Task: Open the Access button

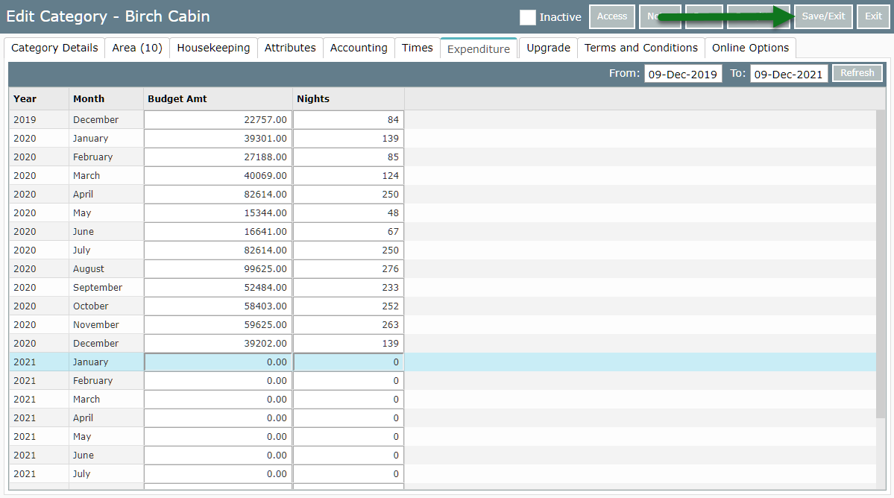Action: click(x=611, y=16)
